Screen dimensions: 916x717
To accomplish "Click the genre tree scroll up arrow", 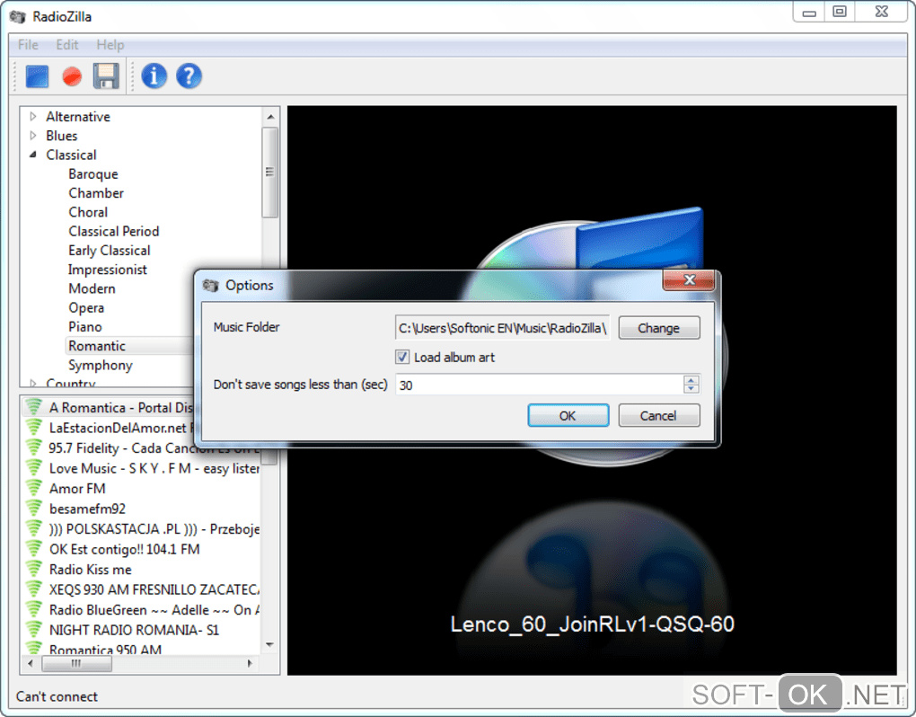I will [x=270, y=117].
